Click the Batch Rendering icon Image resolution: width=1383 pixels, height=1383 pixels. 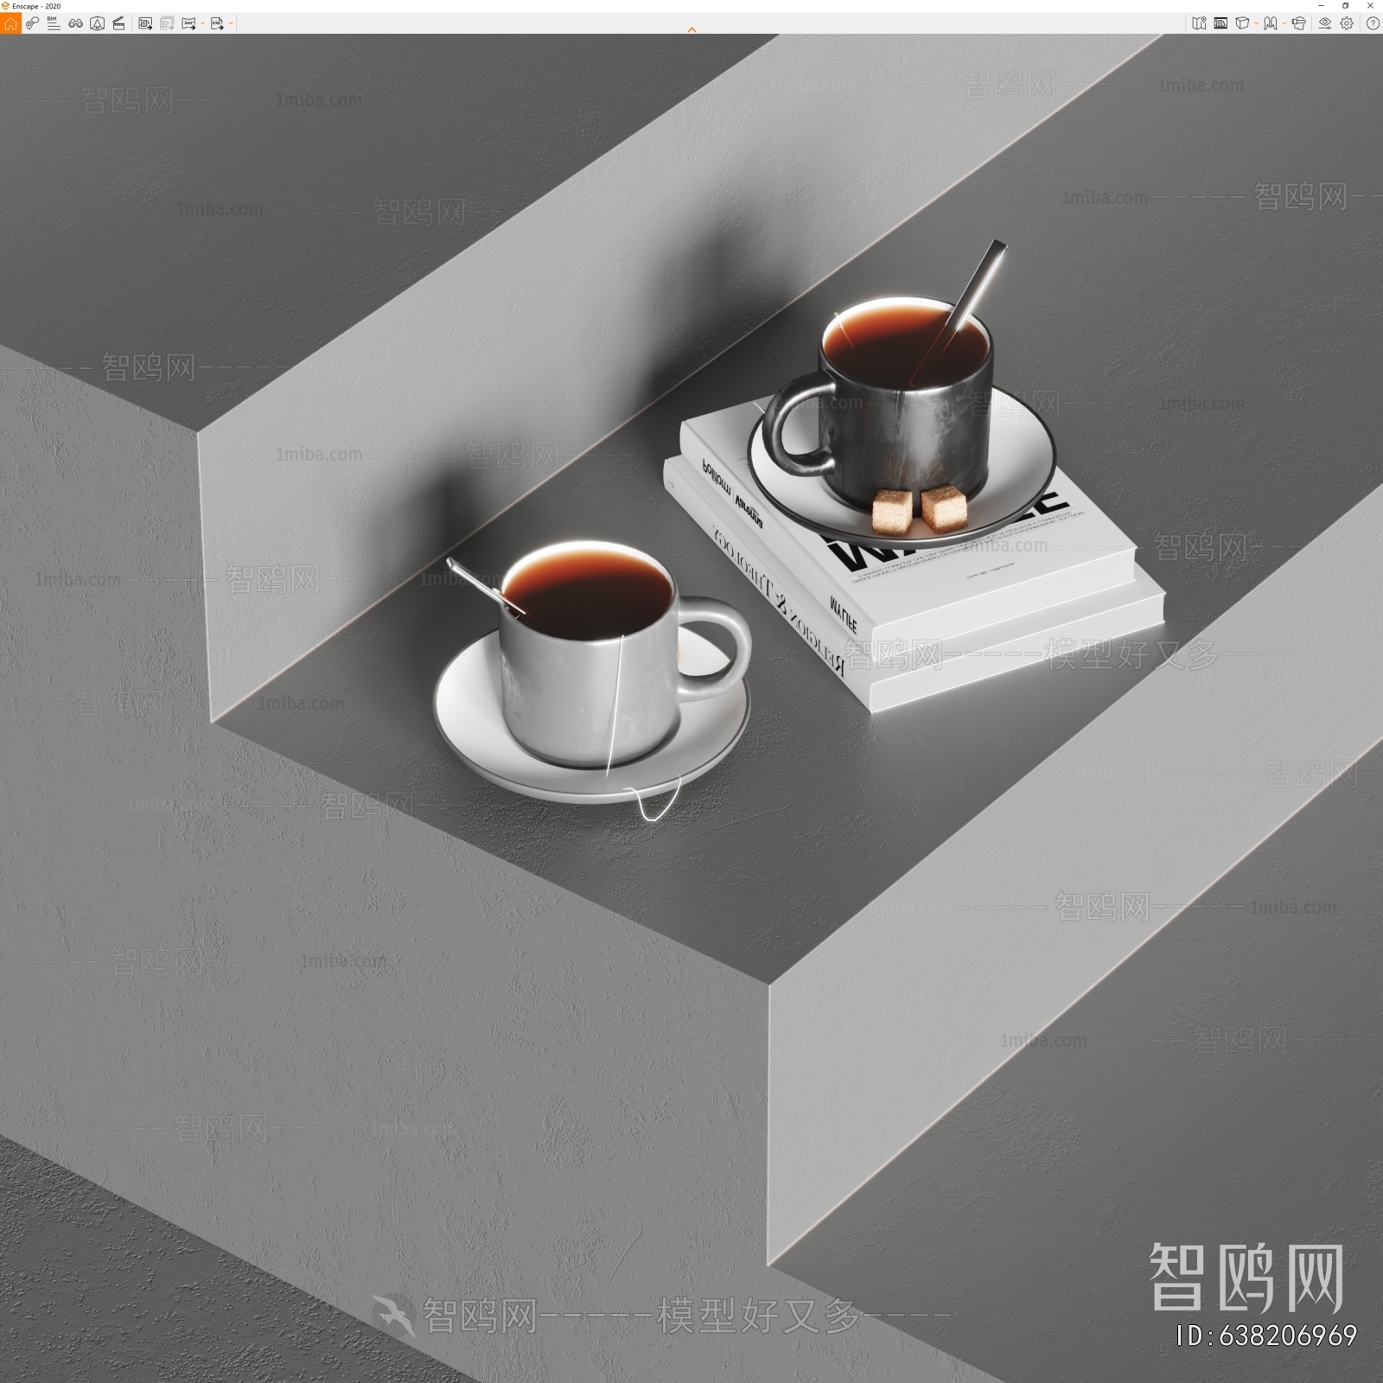(x=167, y=23)
